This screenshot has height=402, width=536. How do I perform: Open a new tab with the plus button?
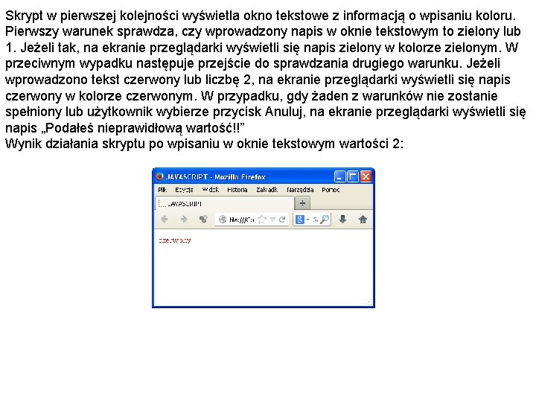302,203
